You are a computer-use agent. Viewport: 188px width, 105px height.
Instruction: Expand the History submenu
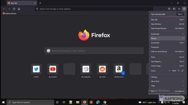[167, 38]
